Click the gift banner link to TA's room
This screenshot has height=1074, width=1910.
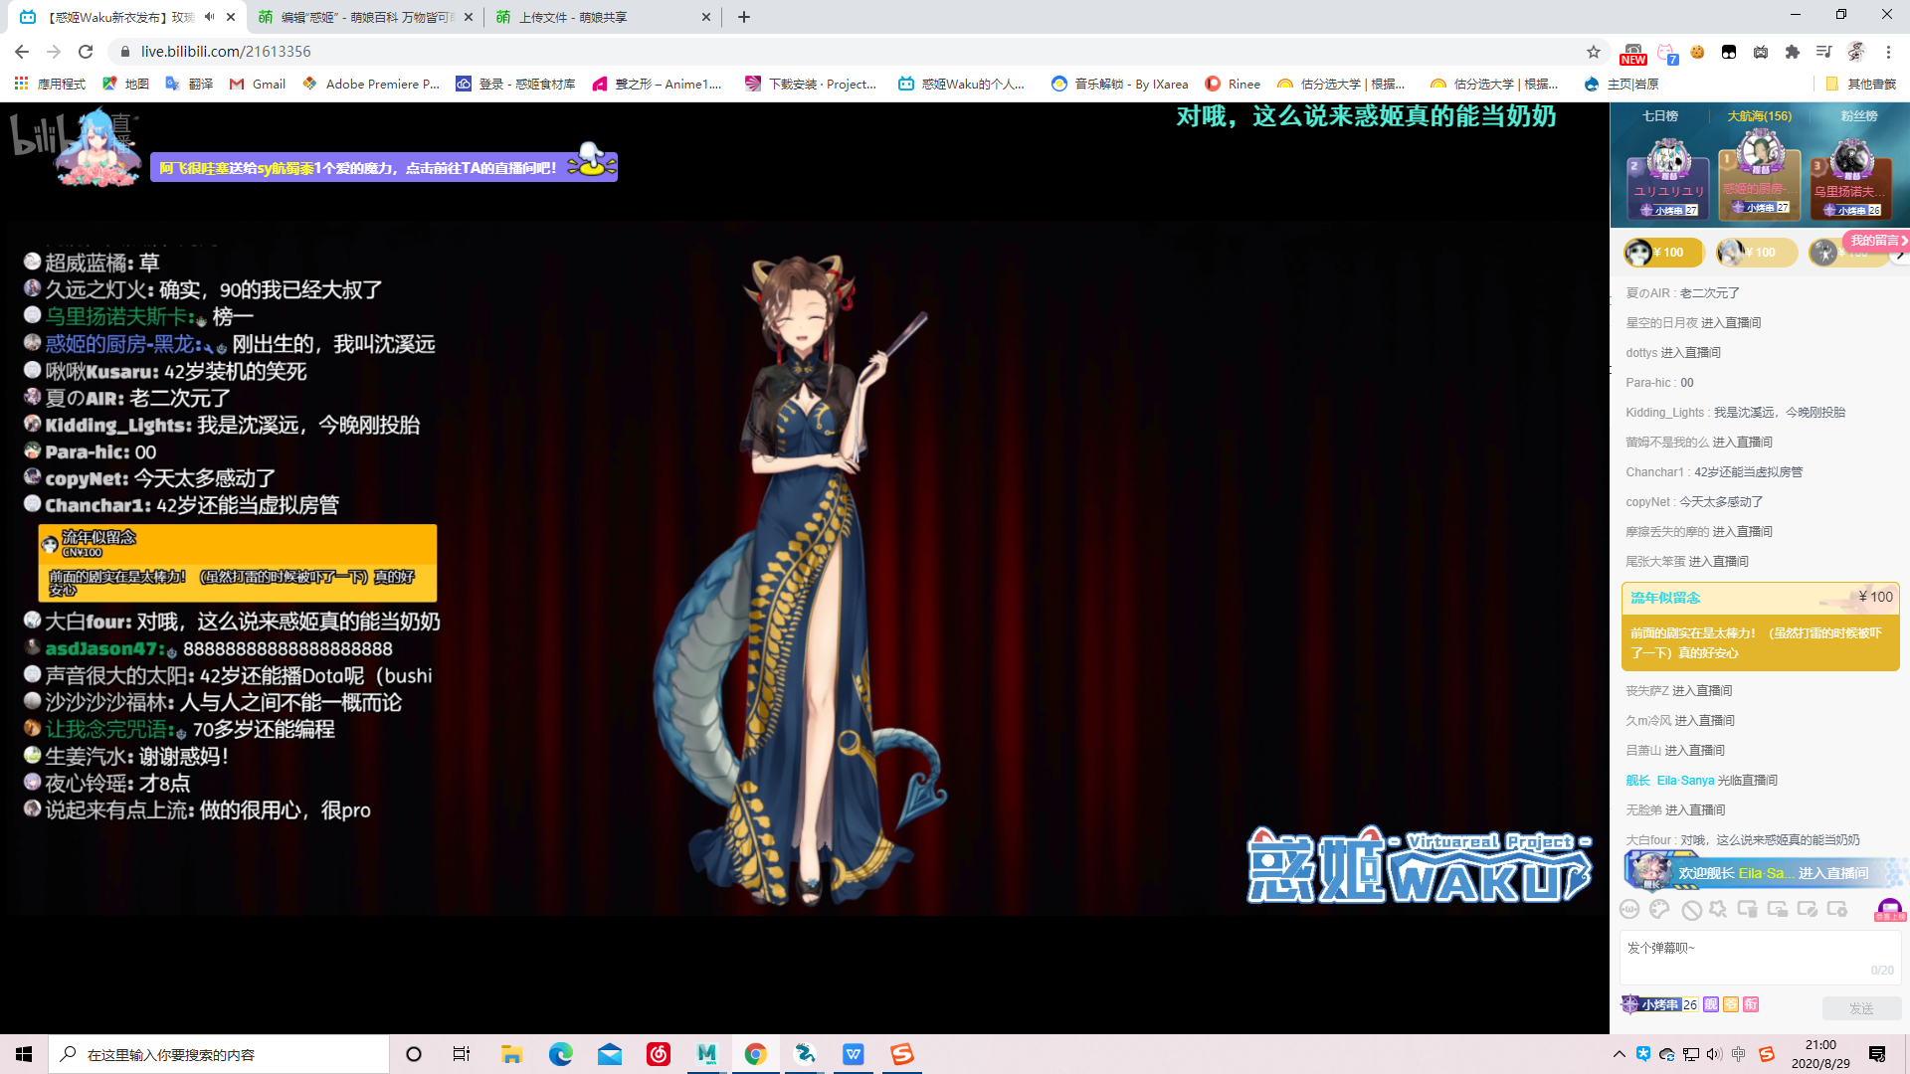point(383,168)
